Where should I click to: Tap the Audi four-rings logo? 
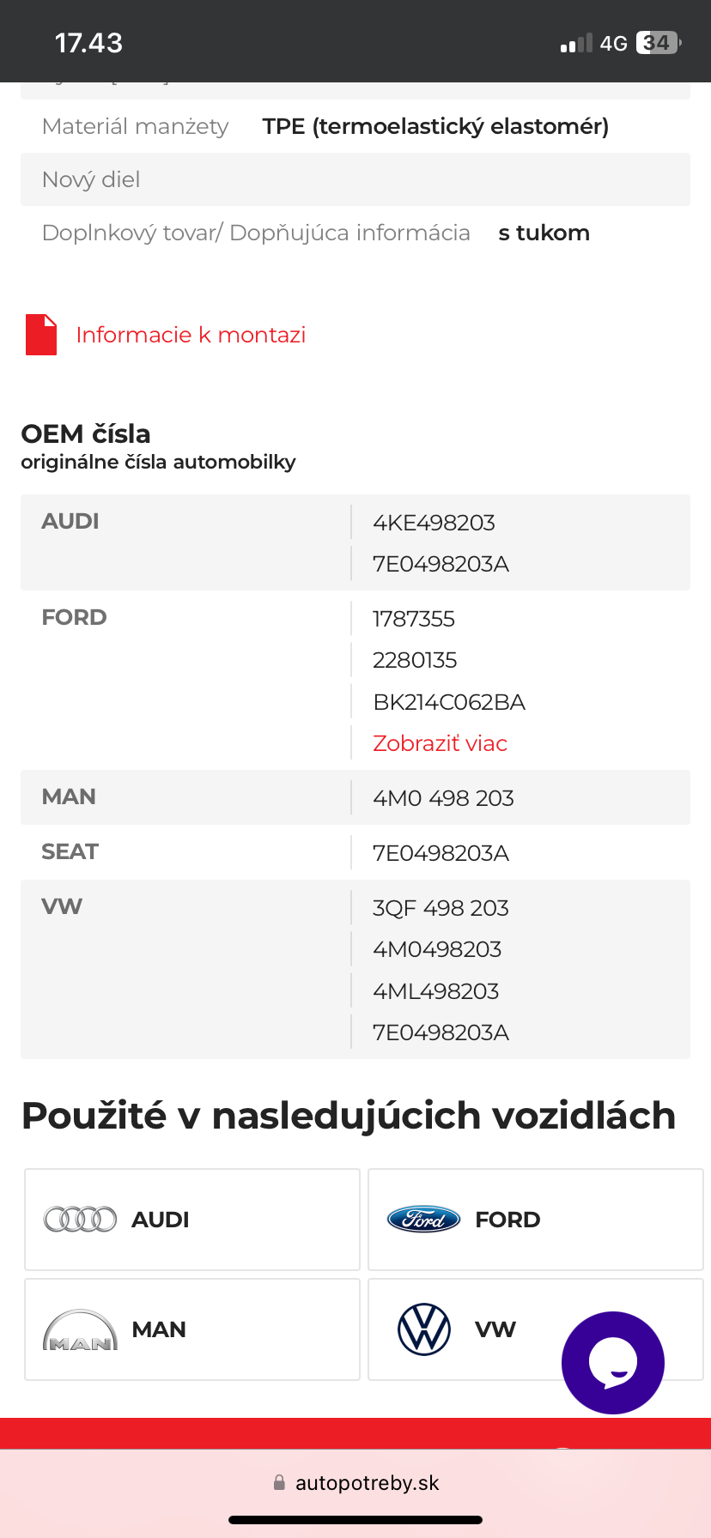coord(80,1220)
